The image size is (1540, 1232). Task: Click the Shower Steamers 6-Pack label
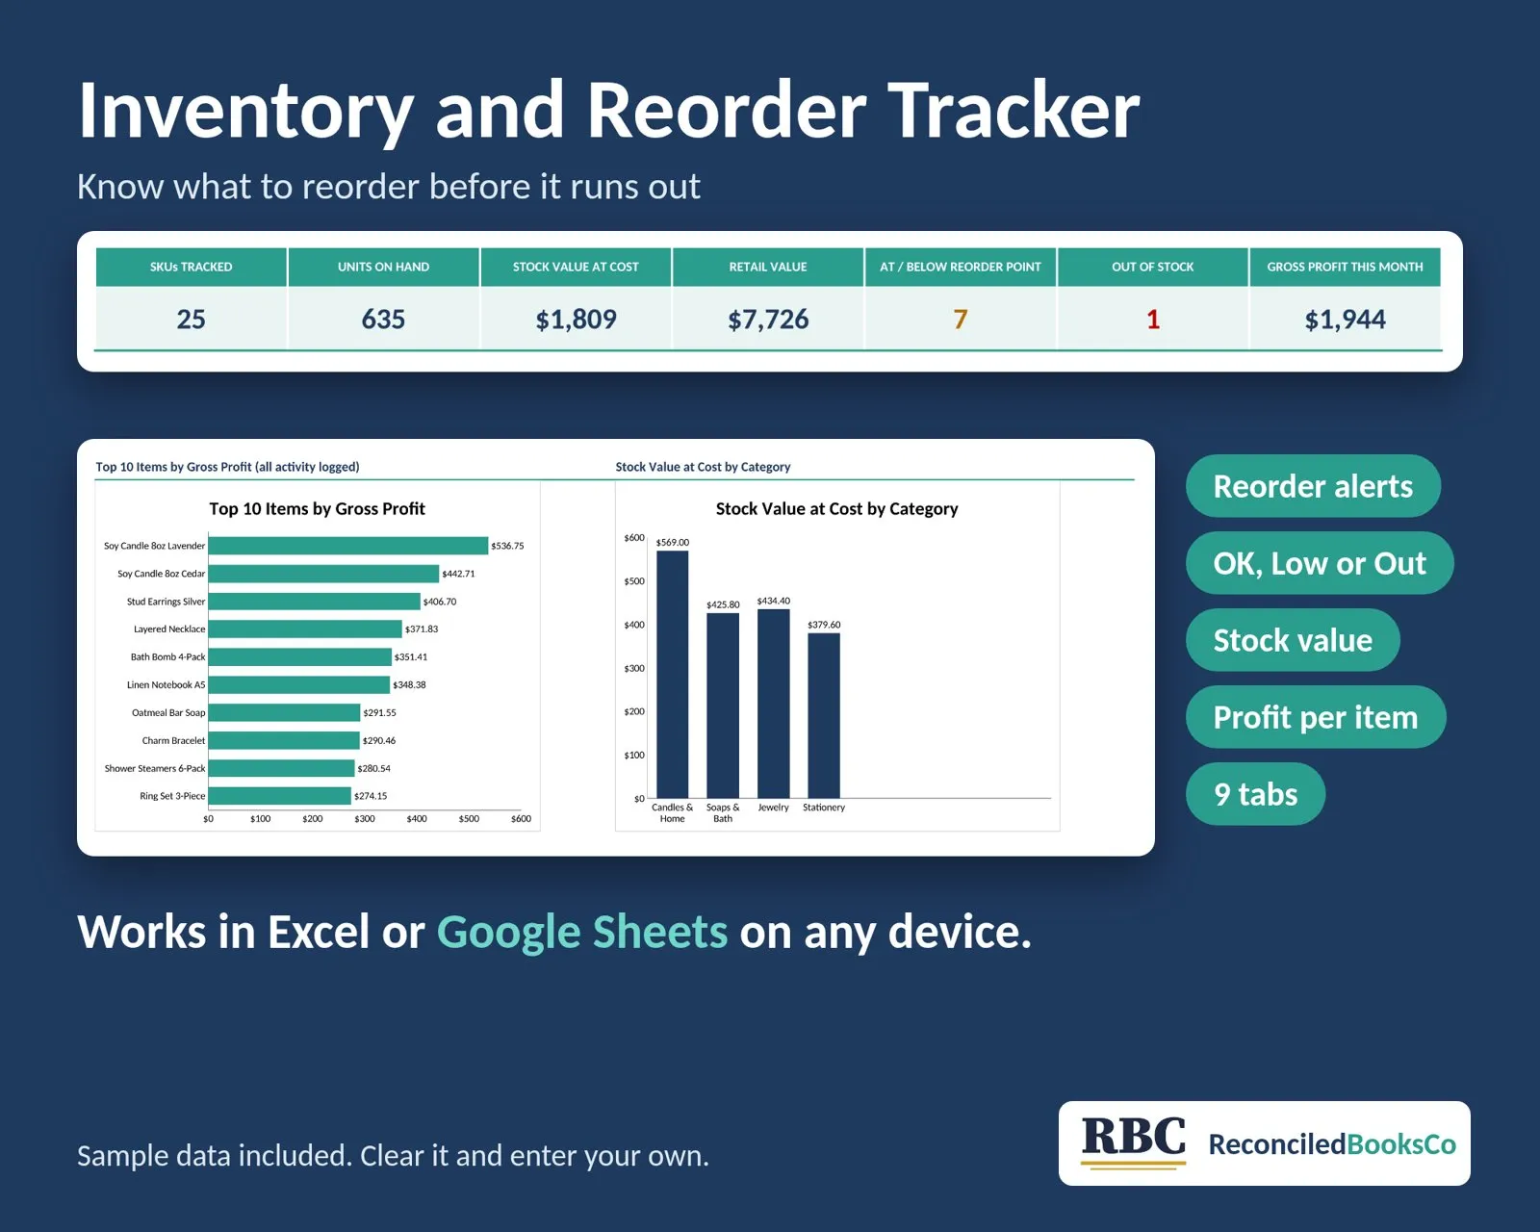(x=155, y=769)
